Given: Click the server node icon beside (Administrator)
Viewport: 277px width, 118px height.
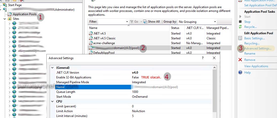Looking at the screenshot, I should point(5,10).
